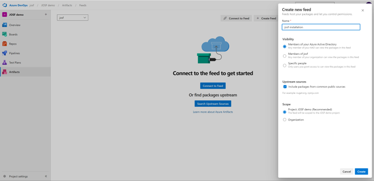Open Project settings gear
This screenshot has width=374, height=181.
(x=5, y=176)
